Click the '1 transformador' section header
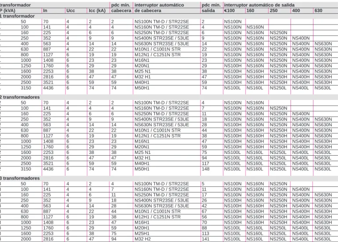The image size is (338, 242). point(17,16)
